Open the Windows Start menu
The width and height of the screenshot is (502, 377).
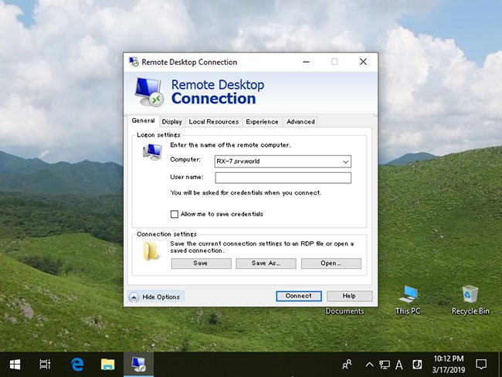click(x=15, y=365)
